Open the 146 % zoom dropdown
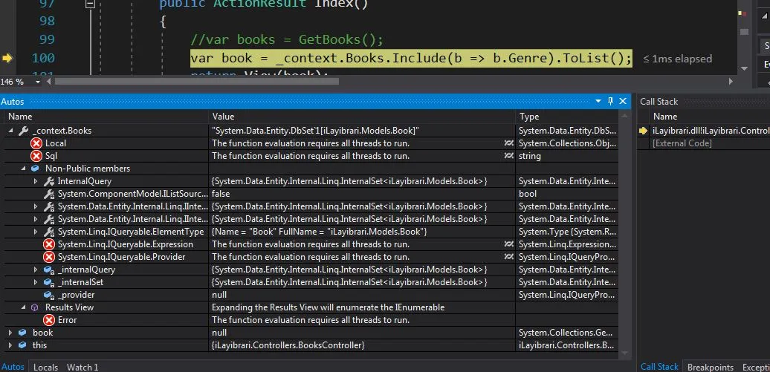770x372 pixels. [38, 82]
